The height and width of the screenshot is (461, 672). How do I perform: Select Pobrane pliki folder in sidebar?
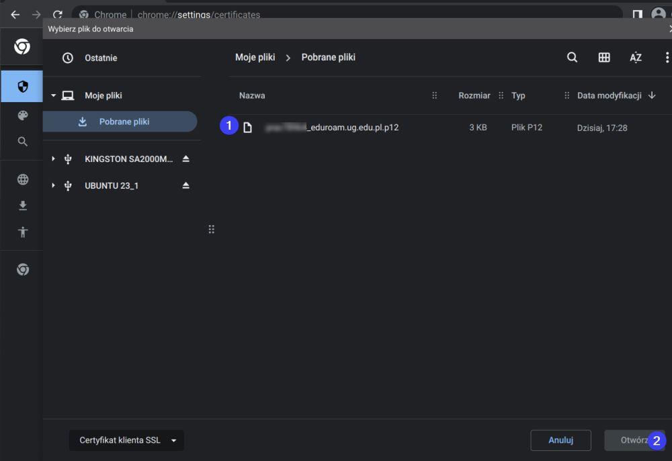click(124, 122)
